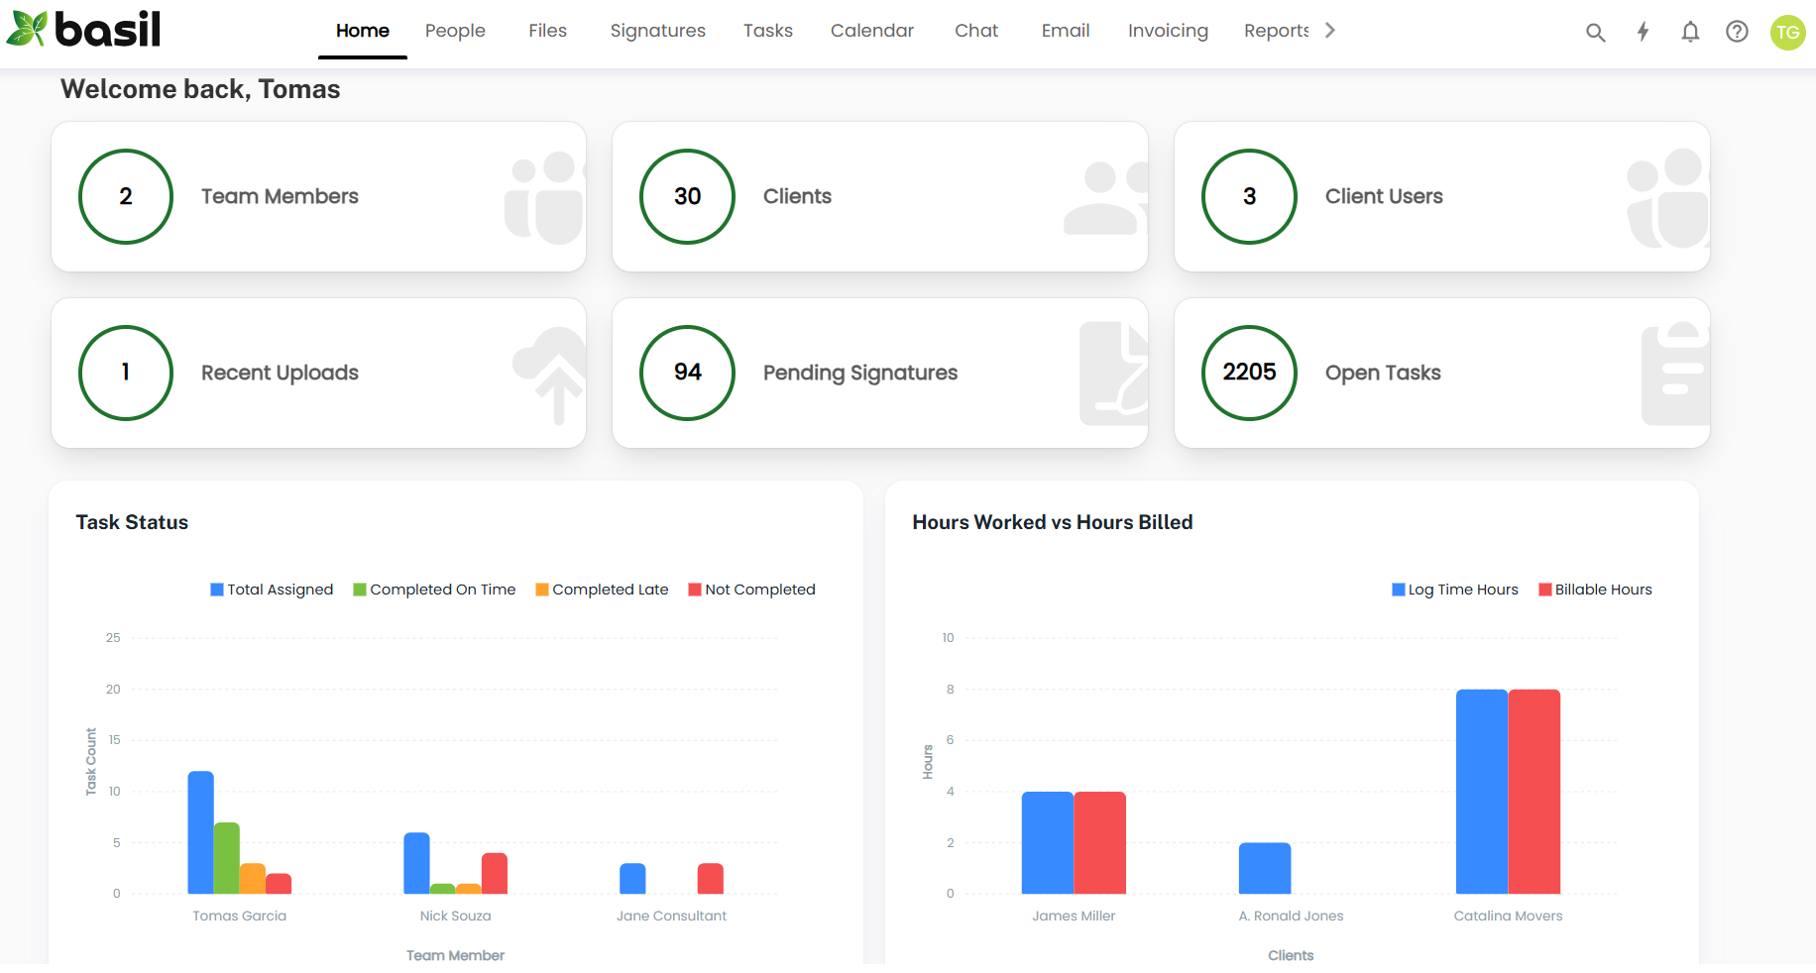Image resolution: width=1816 pixels, height=973 pixels.
Task: Expand more navigation tabs with the chevron
Action: [x=1330, y=31]
